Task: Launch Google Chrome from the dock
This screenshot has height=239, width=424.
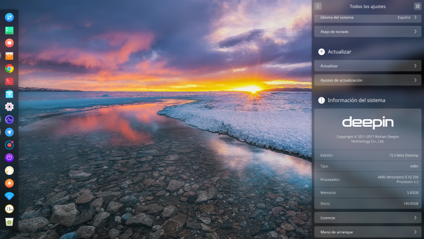Action: tap(9, 69)
